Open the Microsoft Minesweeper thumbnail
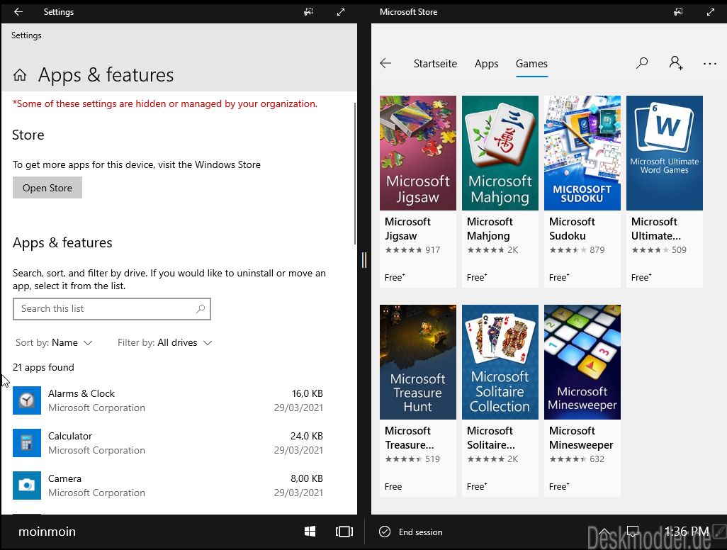Image resolution: width=727 pixels, height=550 pixels. pos(582,362)
